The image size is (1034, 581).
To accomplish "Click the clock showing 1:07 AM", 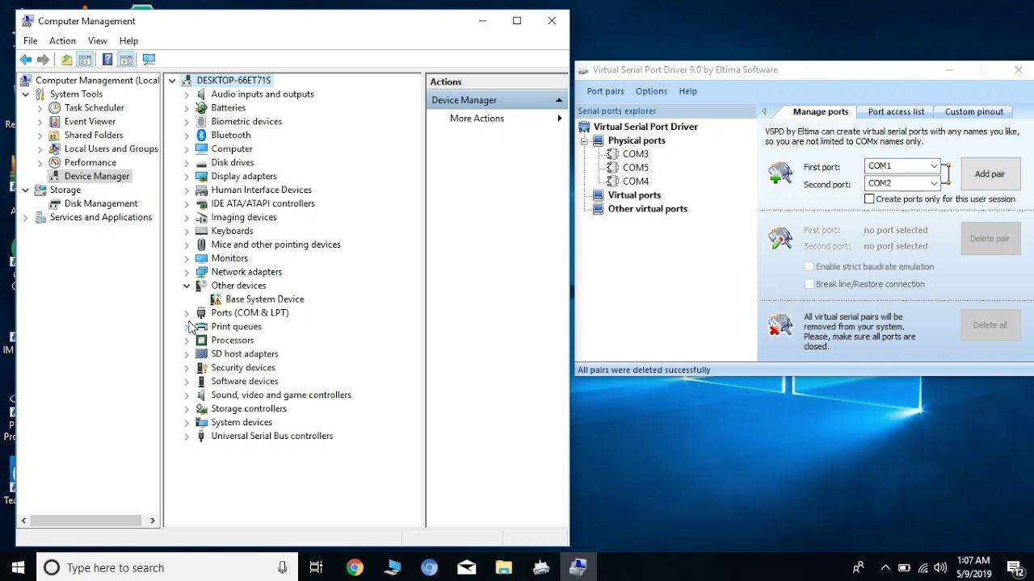I will pos(973,560).
